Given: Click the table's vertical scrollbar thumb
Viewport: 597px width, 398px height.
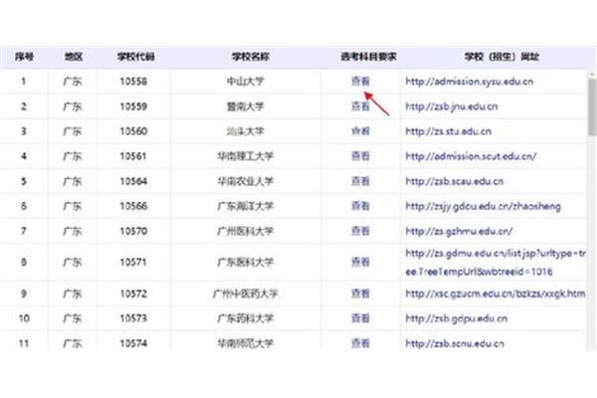Looking at the screenshot, I should [592, 107].
